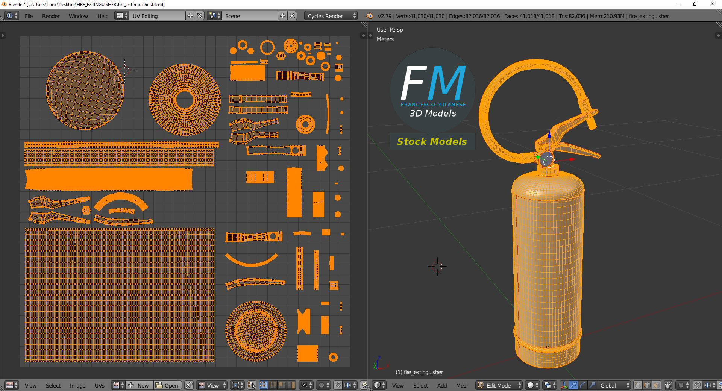This screenshot has height=391, width=722.
Task: Open the Window menu
Action: pos(78,16)
